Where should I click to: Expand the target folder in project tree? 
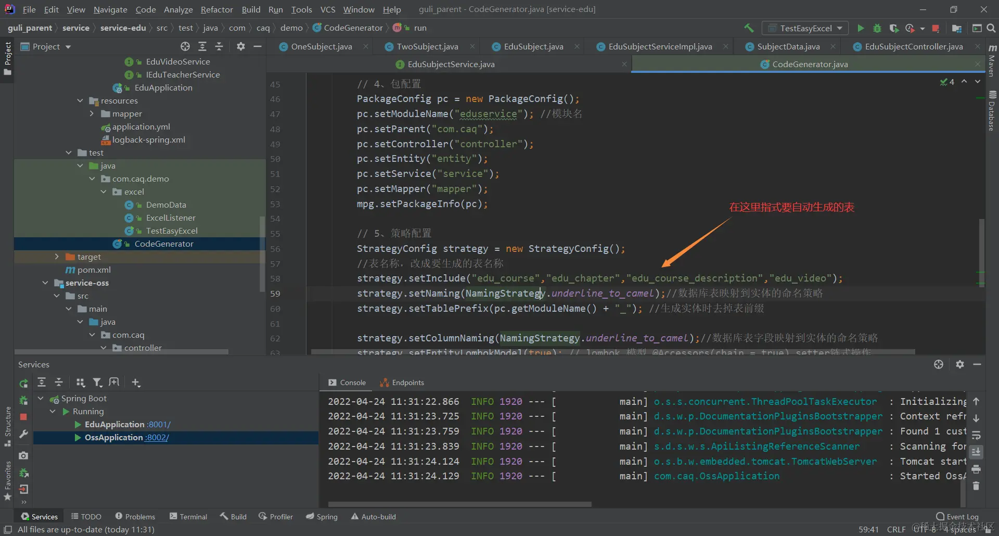click(x=57, y=257)
